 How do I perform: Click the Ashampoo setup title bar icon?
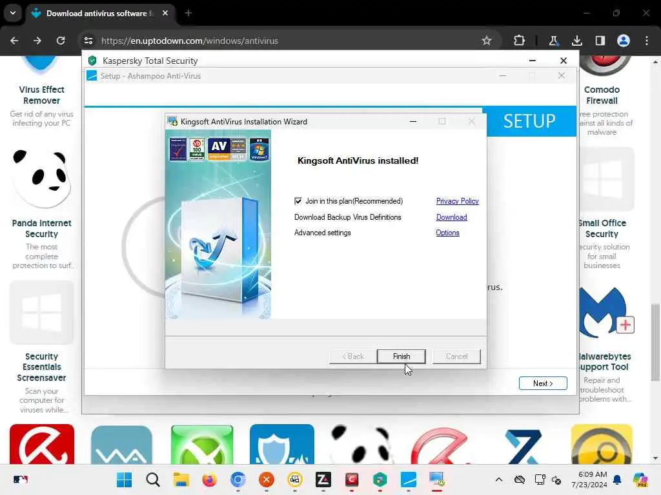[x=92, y=76]
